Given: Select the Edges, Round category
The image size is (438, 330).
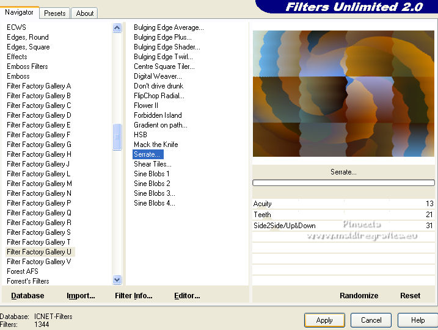Looking at the screenshot, I should click(x=27, y=37).
